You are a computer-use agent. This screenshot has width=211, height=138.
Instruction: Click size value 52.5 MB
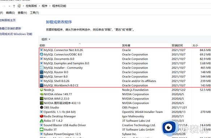pos(205,90)
